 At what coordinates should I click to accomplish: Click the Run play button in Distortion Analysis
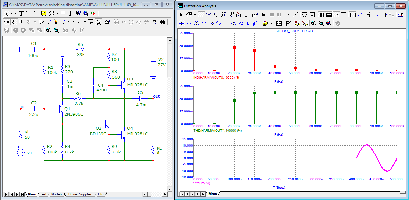[x=264, y=15]
